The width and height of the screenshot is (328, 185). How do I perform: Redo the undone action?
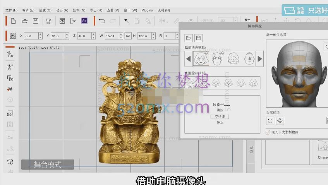point(113,21)
